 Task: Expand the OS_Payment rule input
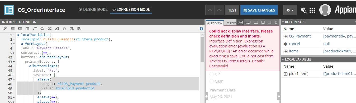coord(286,36)
